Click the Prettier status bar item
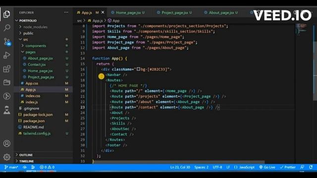Screen dimensions: 317x178 pyautogui.click(x=288, y=167)
